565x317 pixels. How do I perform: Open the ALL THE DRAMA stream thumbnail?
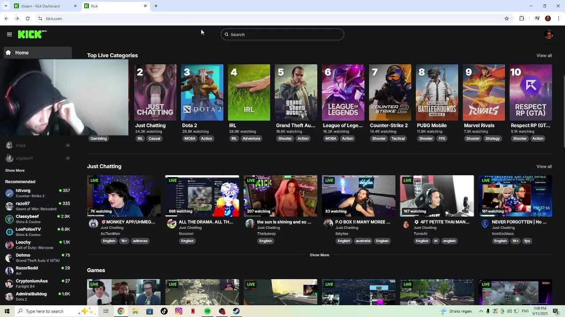tap(202, 196)
